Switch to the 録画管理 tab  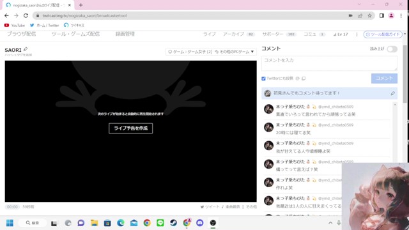125,34
